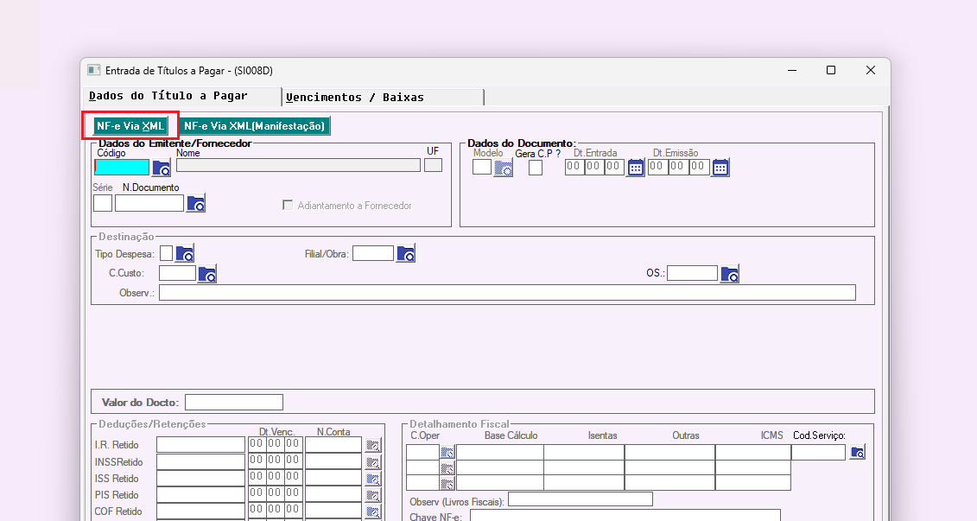The image size is (977, 521).
Task: Click NF-e Via XML(Manifestação) button
Action: [x=254, y=126]
